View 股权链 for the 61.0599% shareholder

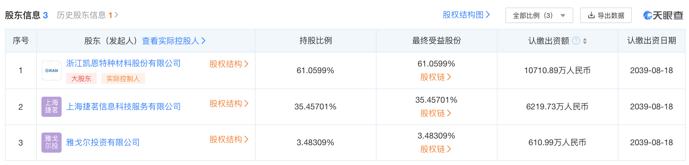click(436, 77)
